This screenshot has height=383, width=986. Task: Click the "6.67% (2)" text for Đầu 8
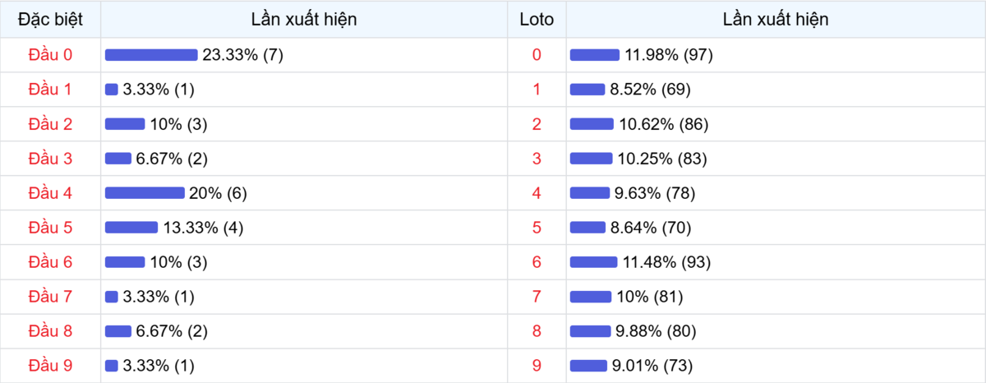pos(171,331)
